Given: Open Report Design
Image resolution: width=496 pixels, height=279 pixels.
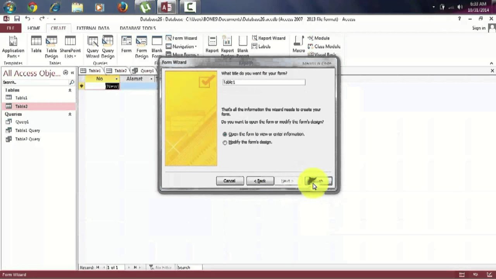Looking at the screenshot, I should (x=227, y=47).
